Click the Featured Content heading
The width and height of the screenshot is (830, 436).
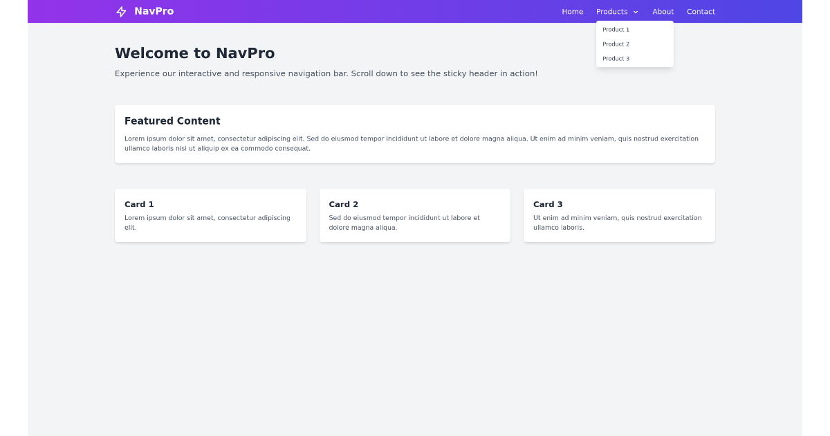click(172, 120)
